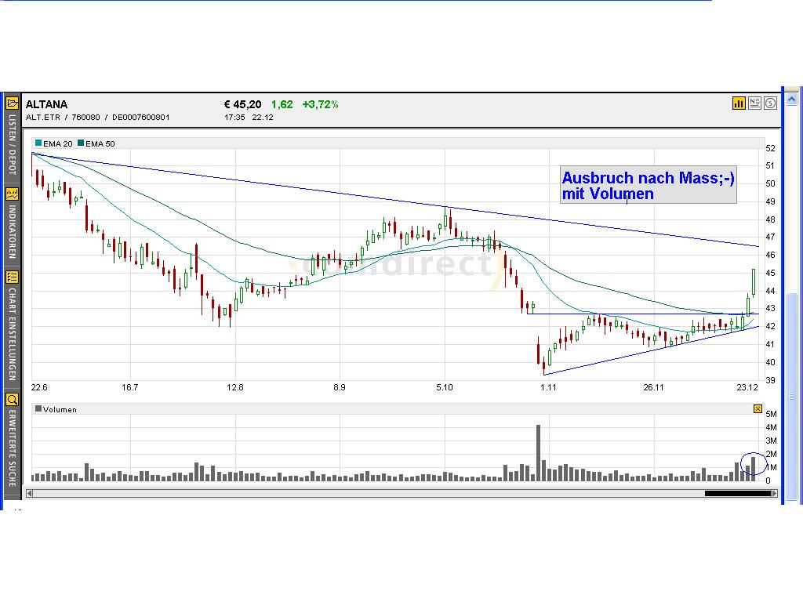This screenshot has width=803, height=602.
Task: Click the 22.6 date axis label
Action: coord(39,387)
